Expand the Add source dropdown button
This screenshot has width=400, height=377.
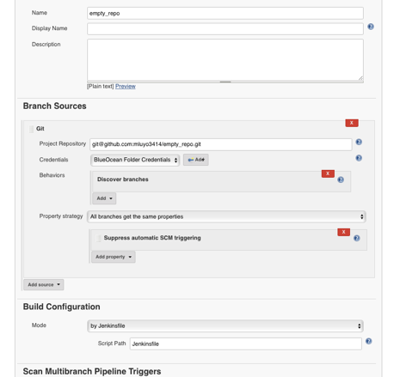[44, 285]
